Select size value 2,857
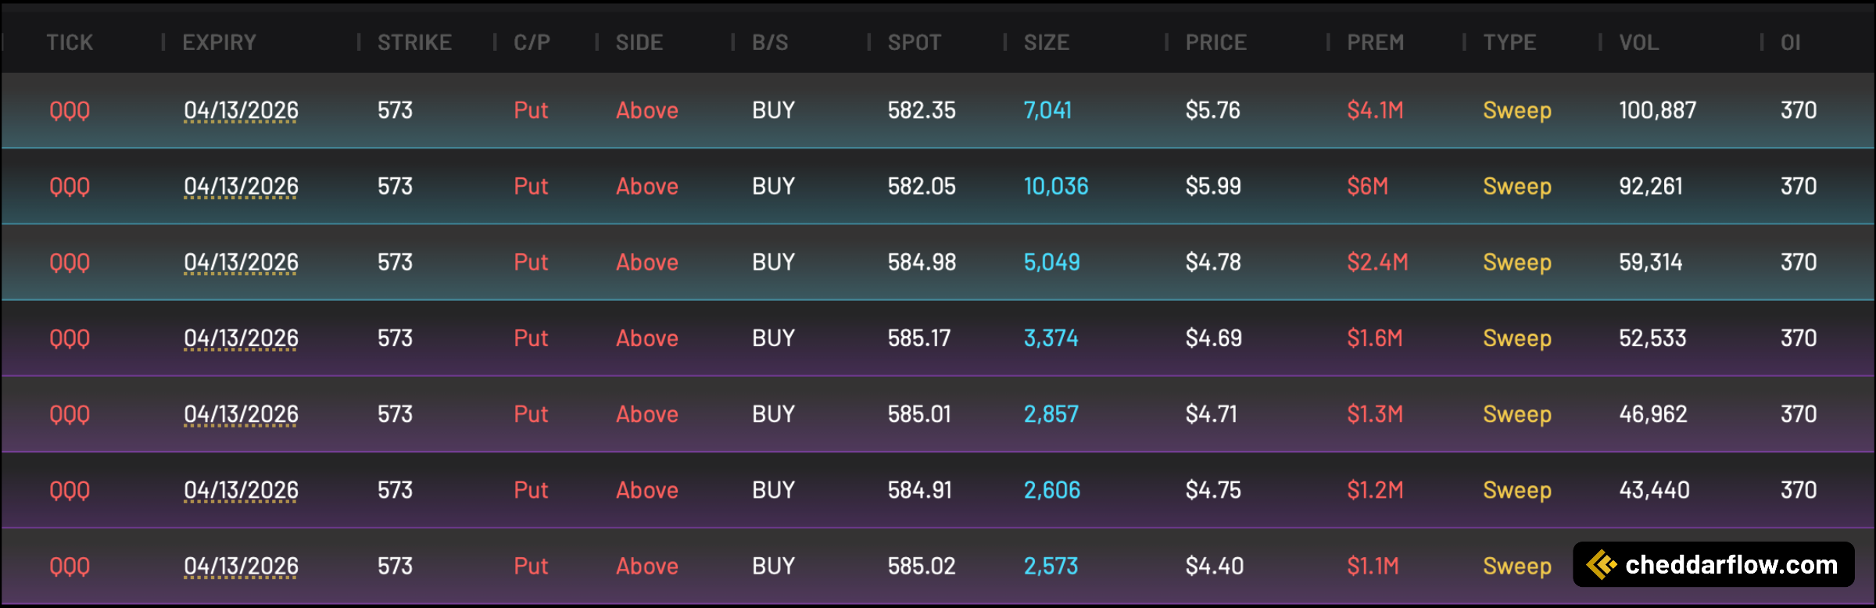 pyautogui.click(x=1051, y=413)
